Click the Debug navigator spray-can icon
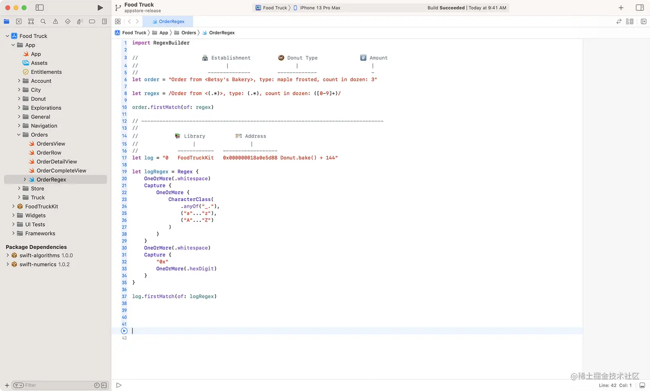This screenshot has height=391, width=650. (80, 21)
